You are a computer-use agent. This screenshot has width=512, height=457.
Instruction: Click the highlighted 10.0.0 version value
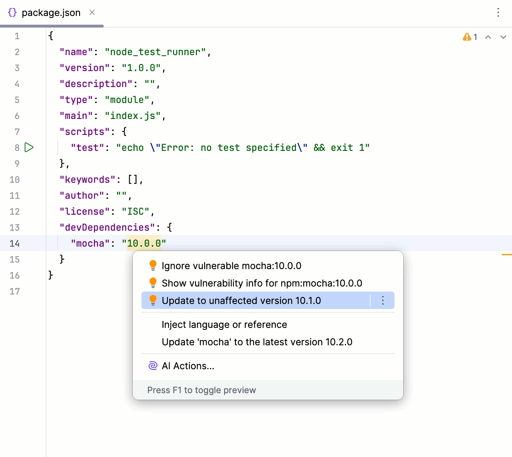point(144,243)
